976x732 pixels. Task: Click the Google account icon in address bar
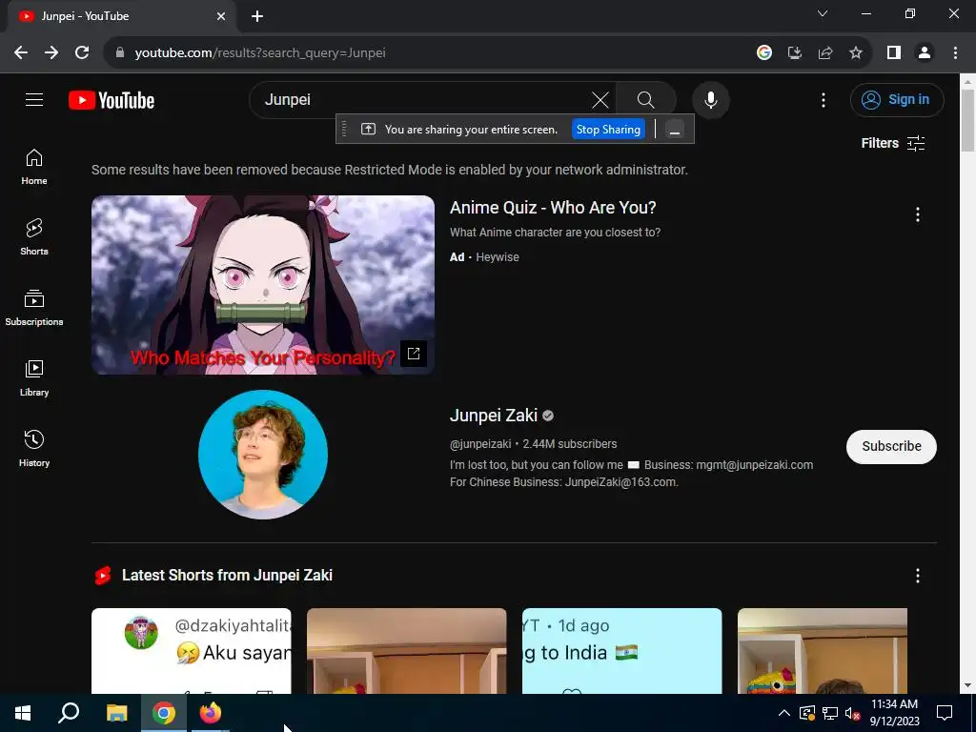pyautogui.click(x=764, y=53)
